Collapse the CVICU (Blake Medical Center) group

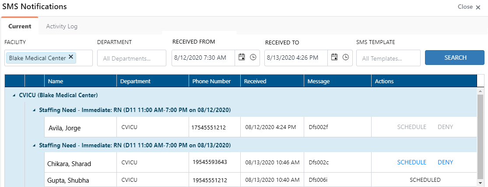click(x=14, y=95)
